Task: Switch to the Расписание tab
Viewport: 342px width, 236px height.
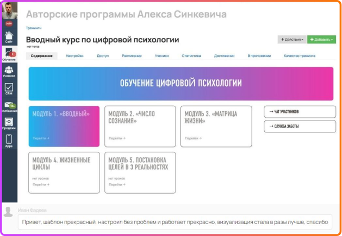Action: tap(131, 55)
